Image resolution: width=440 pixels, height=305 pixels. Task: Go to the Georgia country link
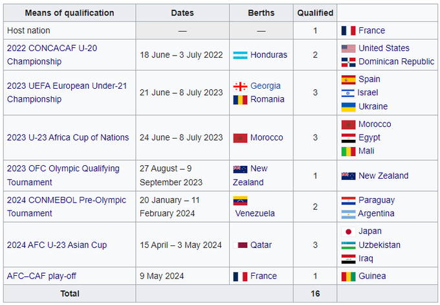265,85
